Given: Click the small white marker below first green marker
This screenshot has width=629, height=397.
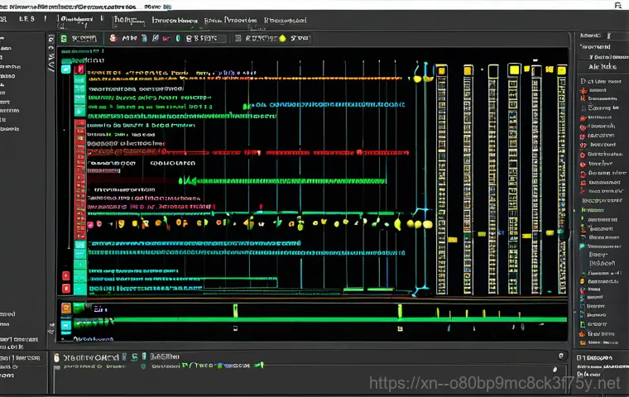Looking at the screenshot, I should click(x=236, y=328).
